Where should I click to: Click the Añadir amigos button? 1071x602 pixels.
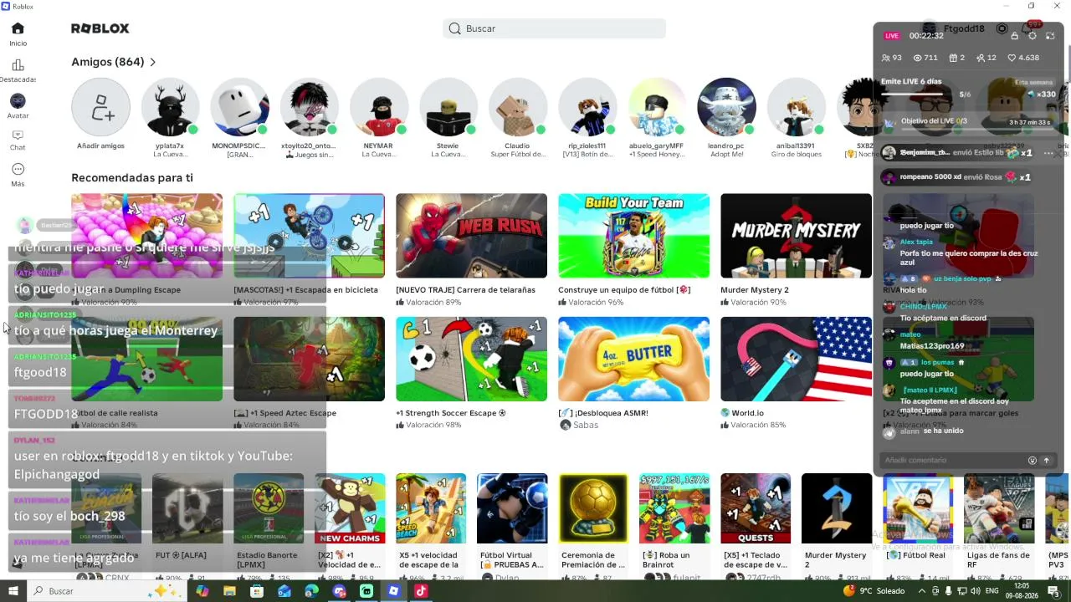(100, 107)
